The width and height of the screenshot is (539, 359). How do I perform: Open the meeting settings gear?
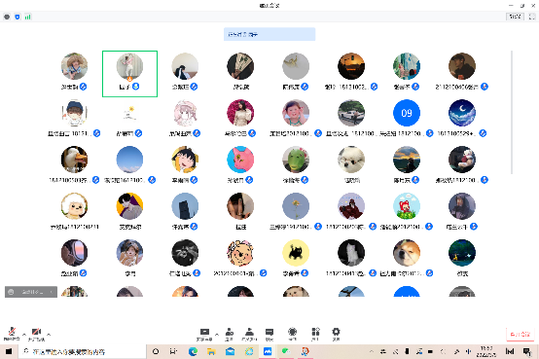pyautogui.click(x=336, y=334)
